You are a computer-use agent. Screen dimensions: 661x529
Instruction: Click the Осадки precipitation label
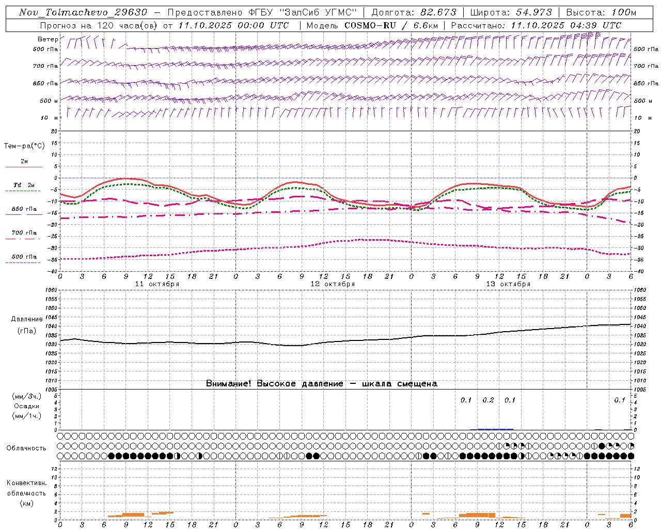(27, 406)
